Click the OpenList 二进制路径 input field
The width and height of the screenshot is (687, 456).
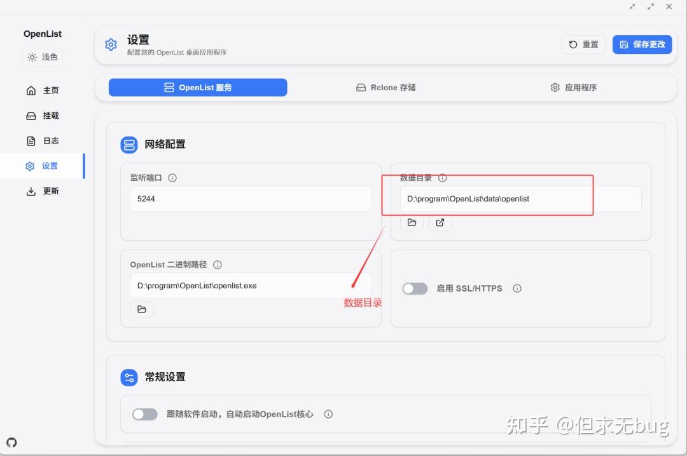point(251,286)
